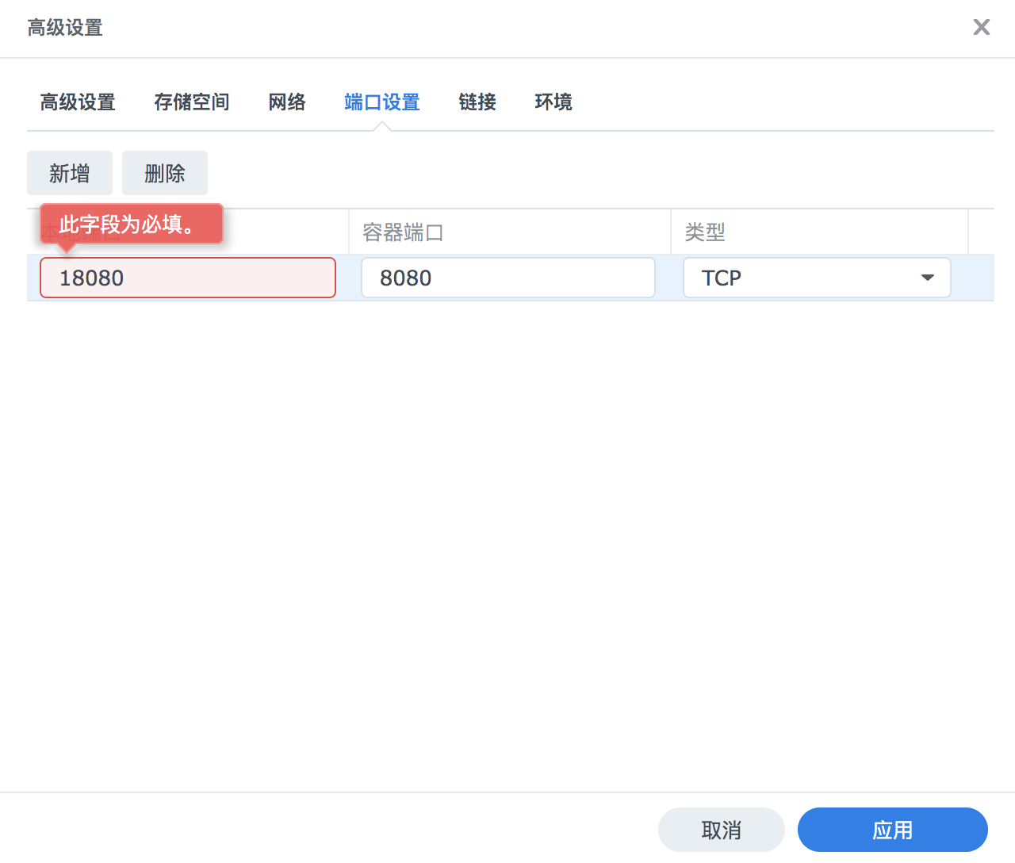The width and height of the screenshot is (1015, 863).
Task: Click 新增 to add a port rule
Action: tap(70, 173)
